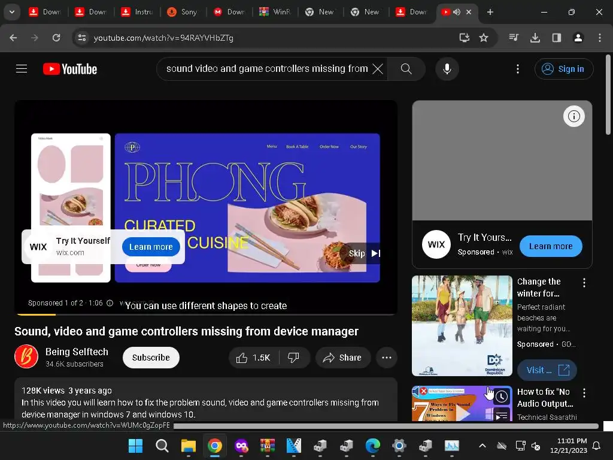Open the YouTube guide hamburger menu
The height and width of the screenshot is (460, 613).
(x=22, y=69)
